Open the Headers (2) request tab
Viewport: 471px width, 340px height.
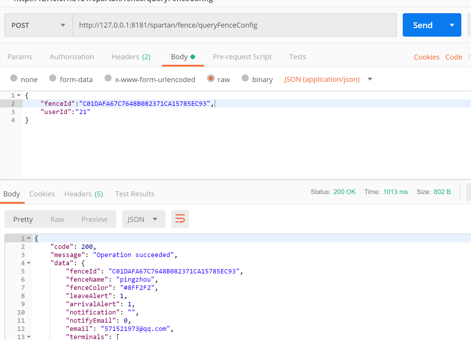click(131, 57)
